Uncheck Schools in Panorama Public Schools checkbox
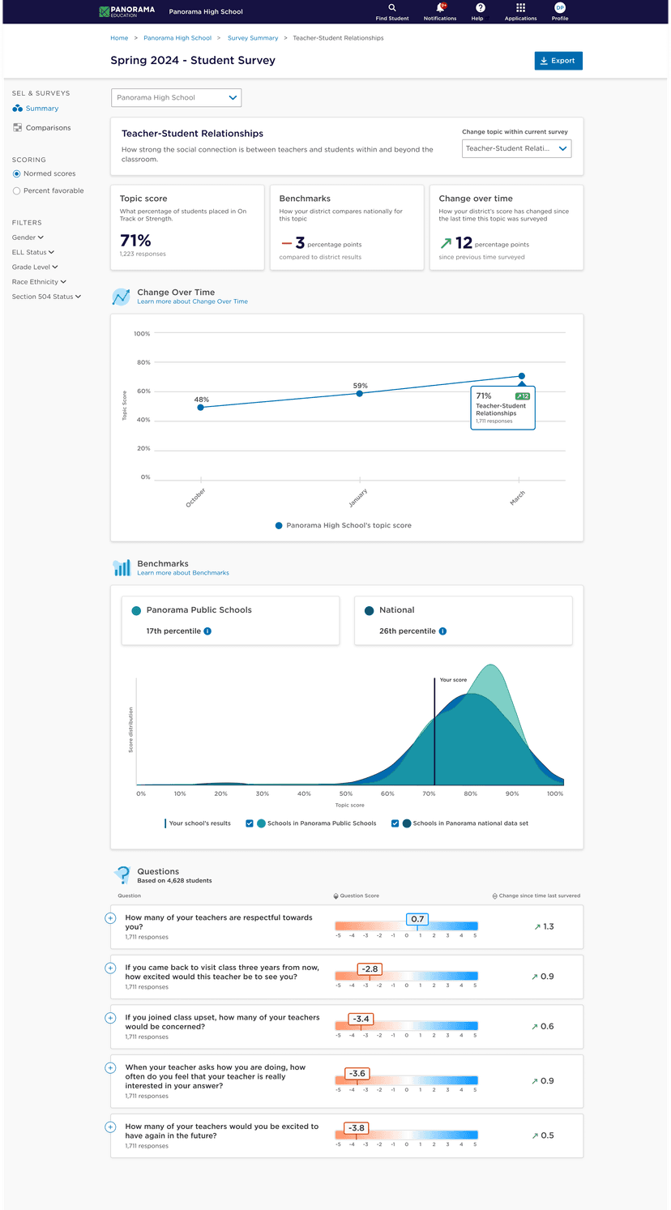 250,823
